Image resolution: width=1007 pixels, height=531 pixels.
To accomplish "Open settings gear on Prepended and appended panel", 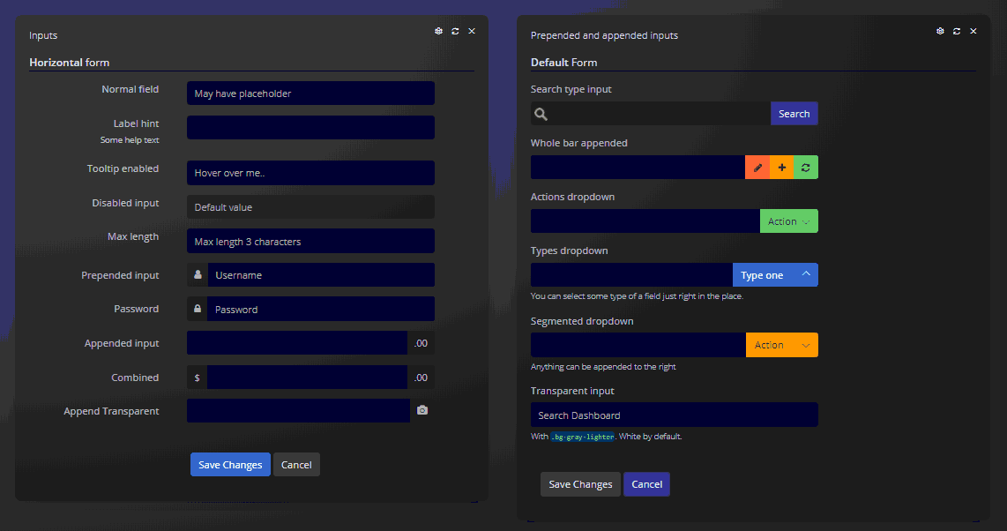I will (939, 31).
